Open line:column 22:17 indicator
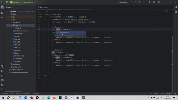This screenshot has height=100, width=178. pyautogui.click(x=150, y=94)
